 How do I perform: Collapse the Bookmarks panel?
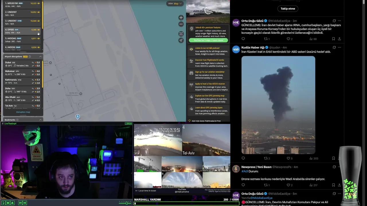click(x=40, y=120)
